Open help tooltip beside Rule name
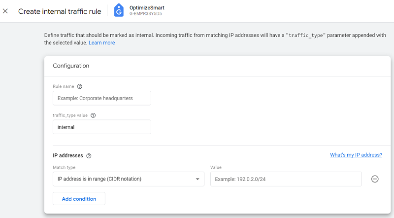 click(x=80, y=86)
